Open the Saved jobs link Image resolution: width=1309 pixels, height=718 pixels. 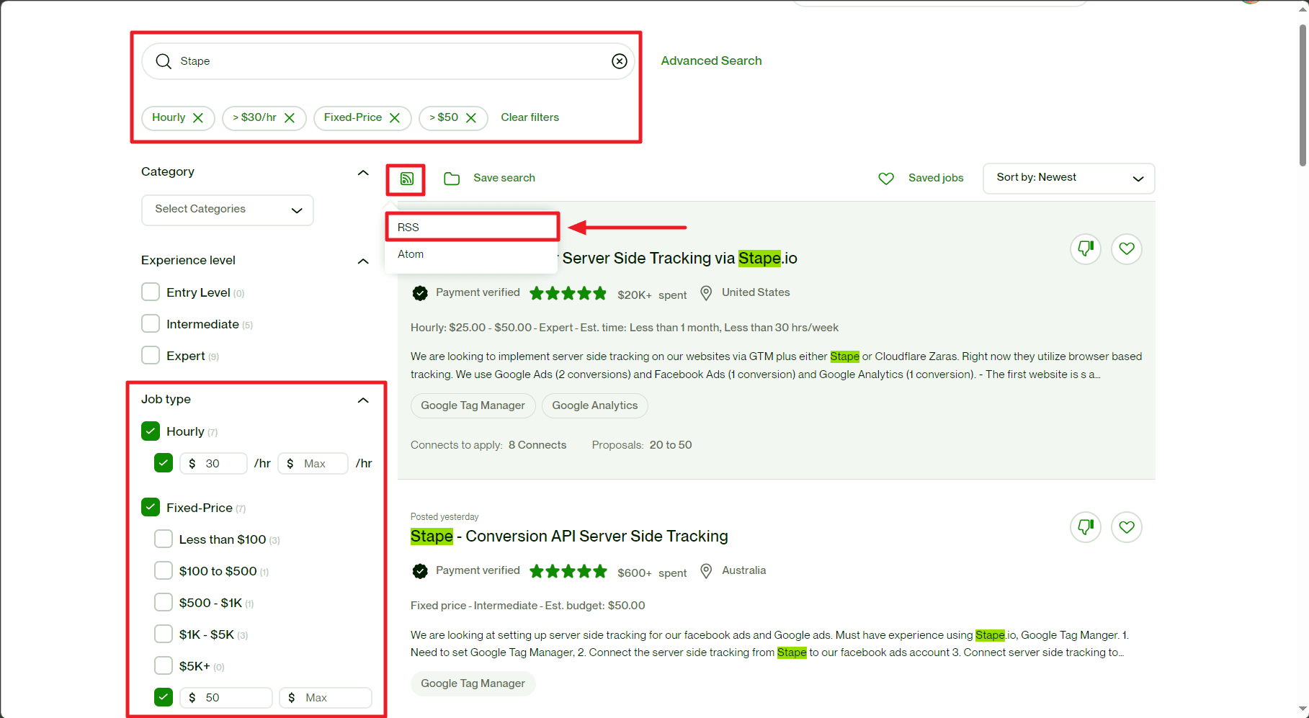936,178
